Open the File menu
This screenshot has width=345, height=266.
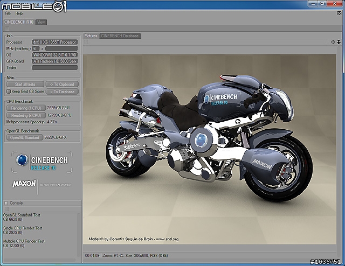tap(8, 13)
